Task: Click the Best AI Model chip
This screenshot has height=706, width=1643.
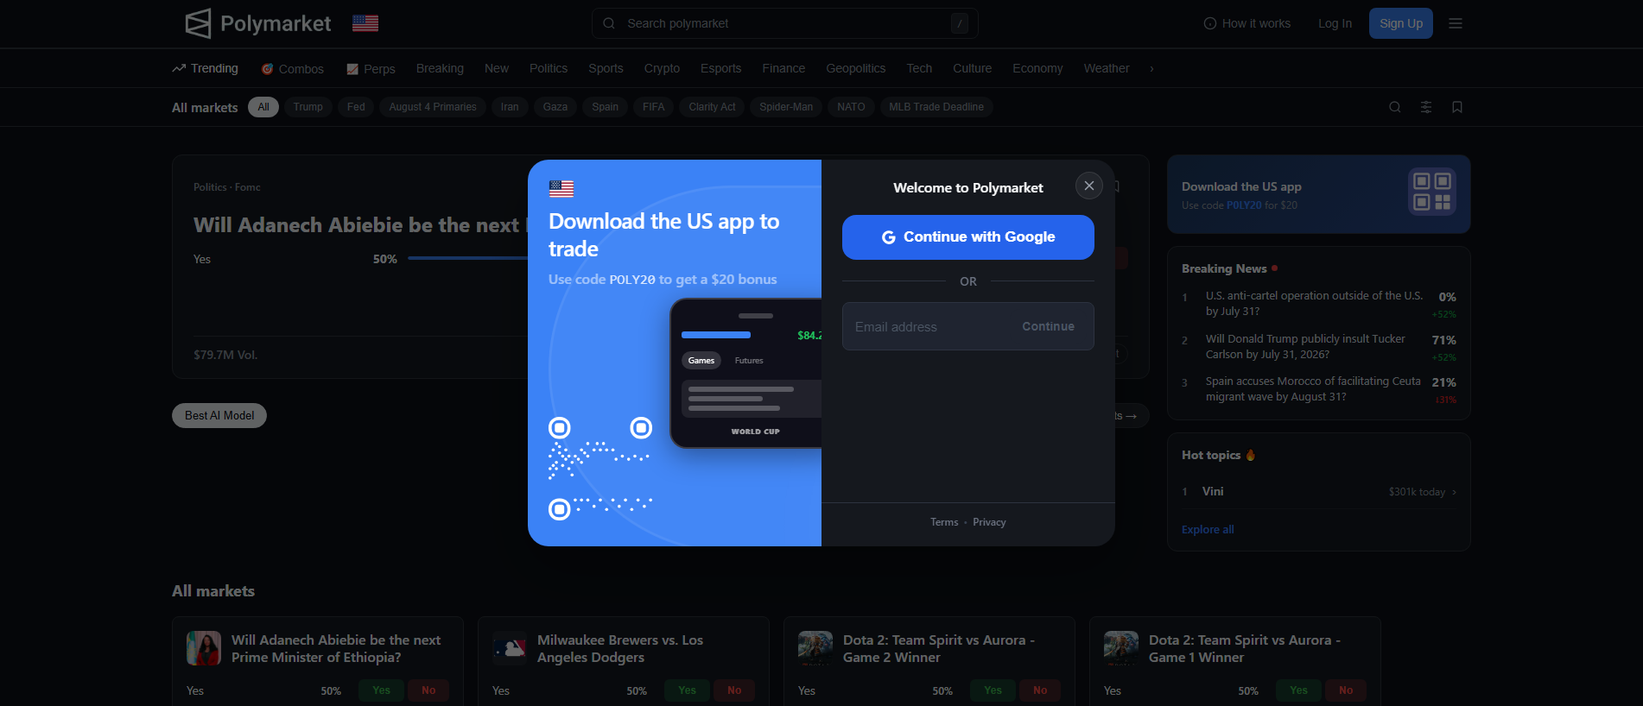Action: pos(219,415)
